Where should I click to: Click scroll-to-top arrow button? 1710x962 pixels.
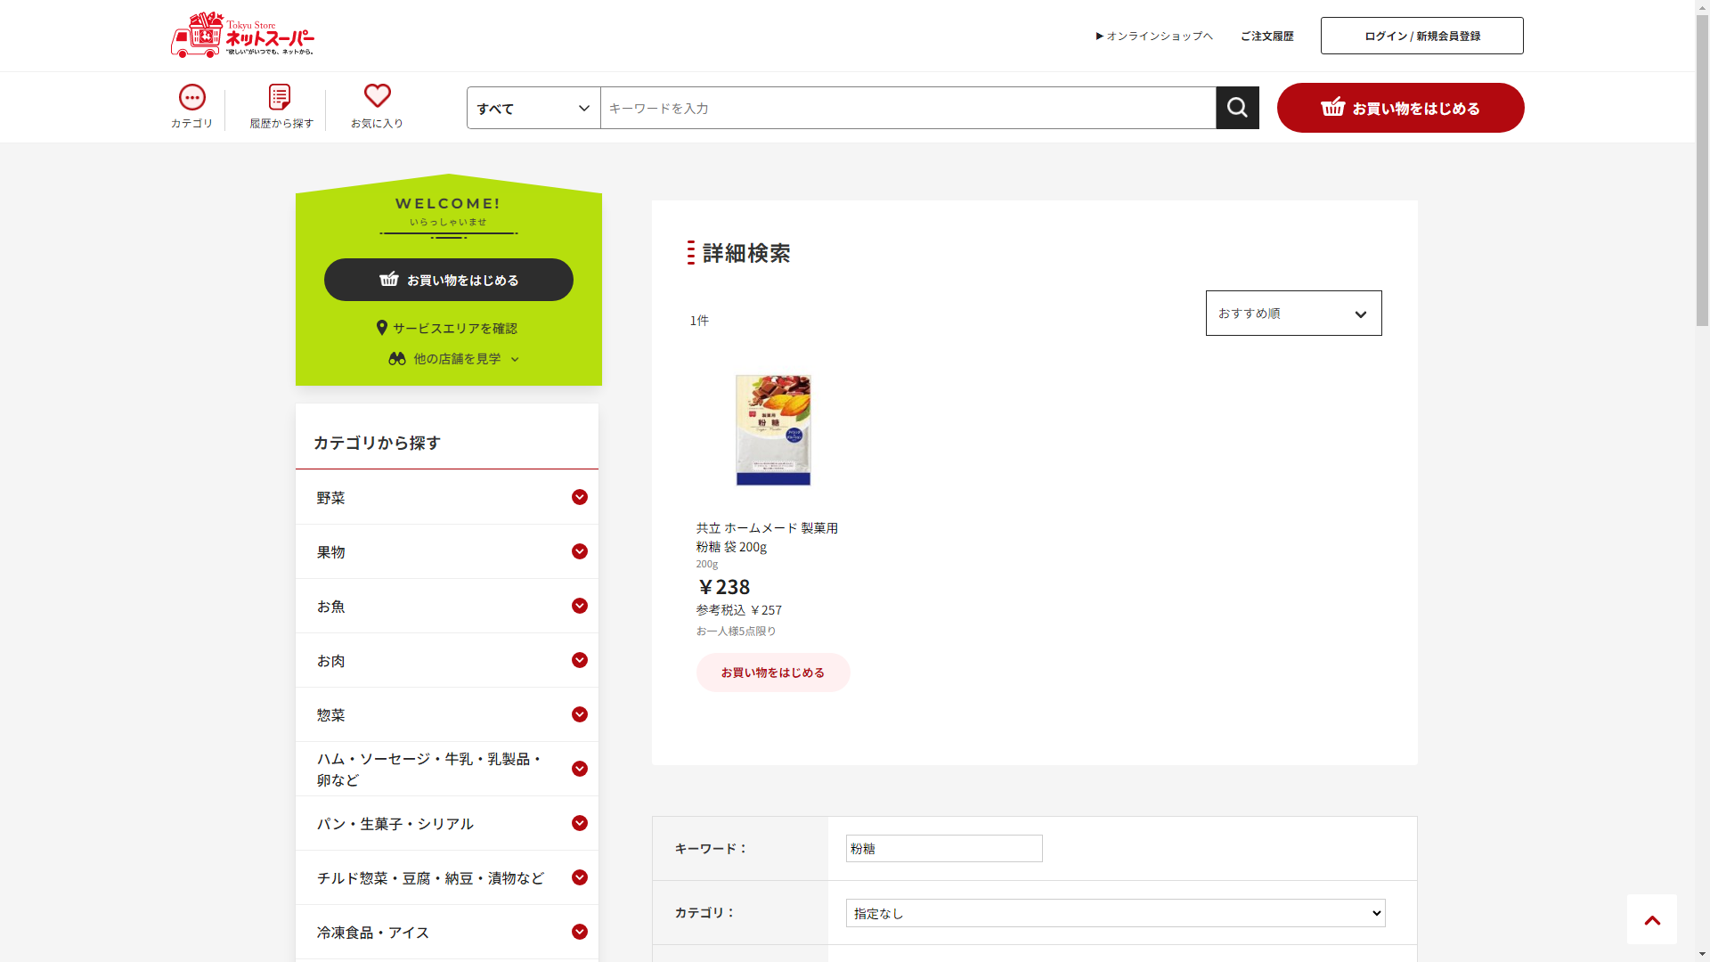(x=1651, y=919)
